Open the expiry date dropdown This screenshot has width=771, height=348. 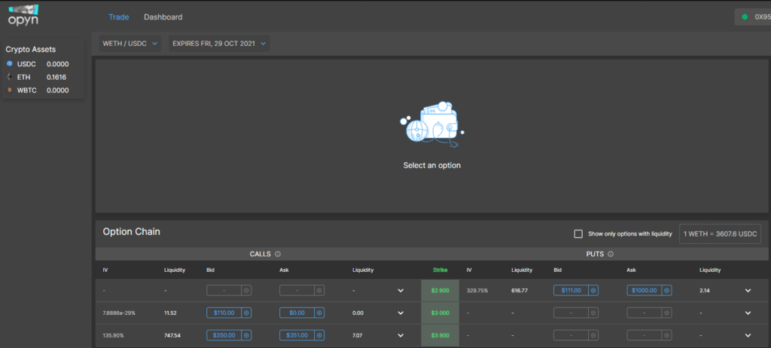click(x=219, y=44)
